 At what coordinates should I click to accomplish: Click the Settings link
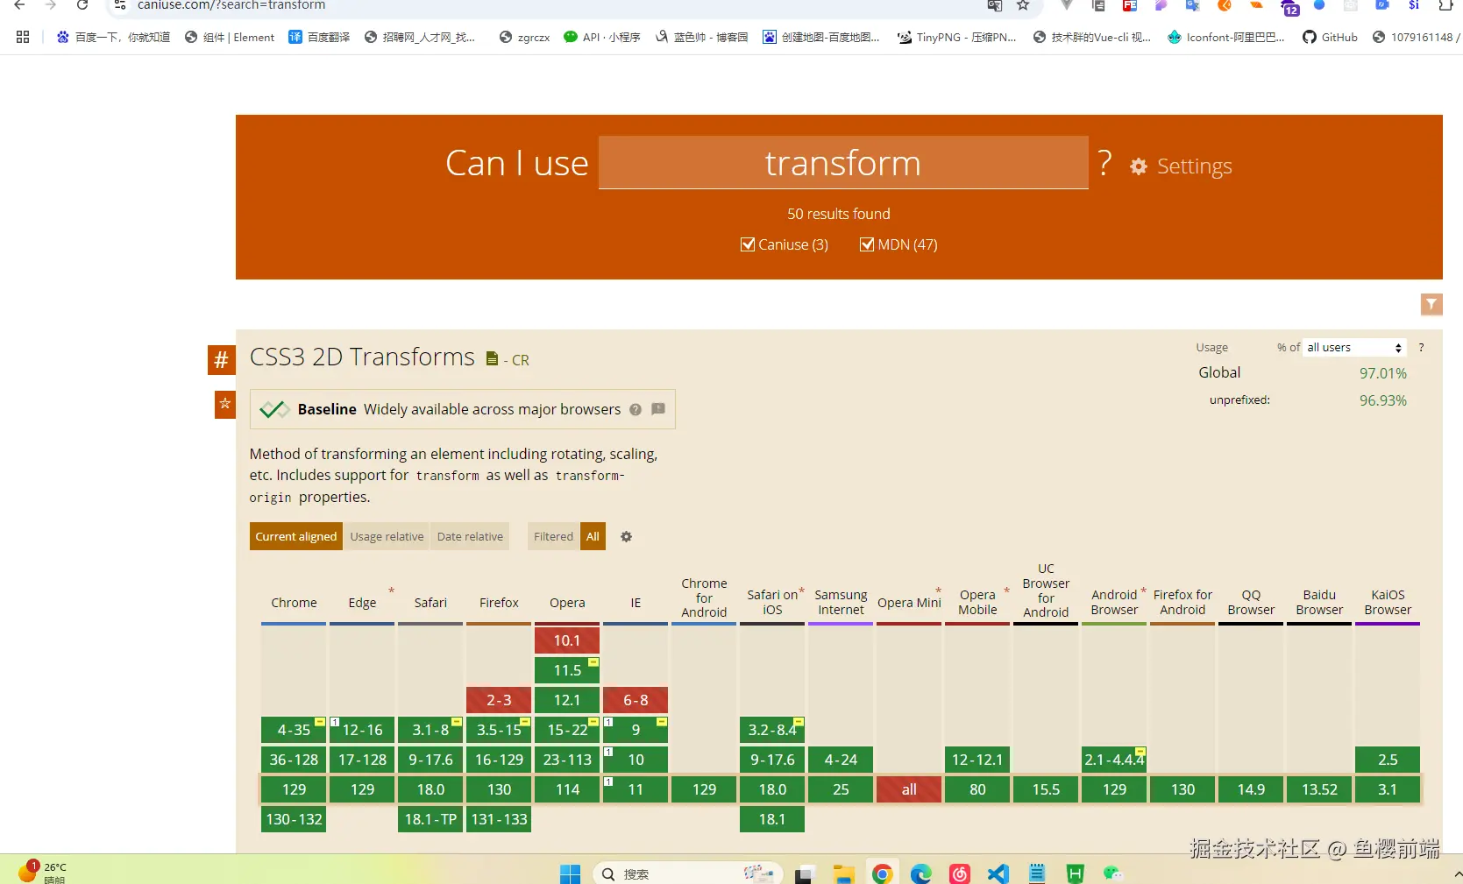(x=1194, y=166)
